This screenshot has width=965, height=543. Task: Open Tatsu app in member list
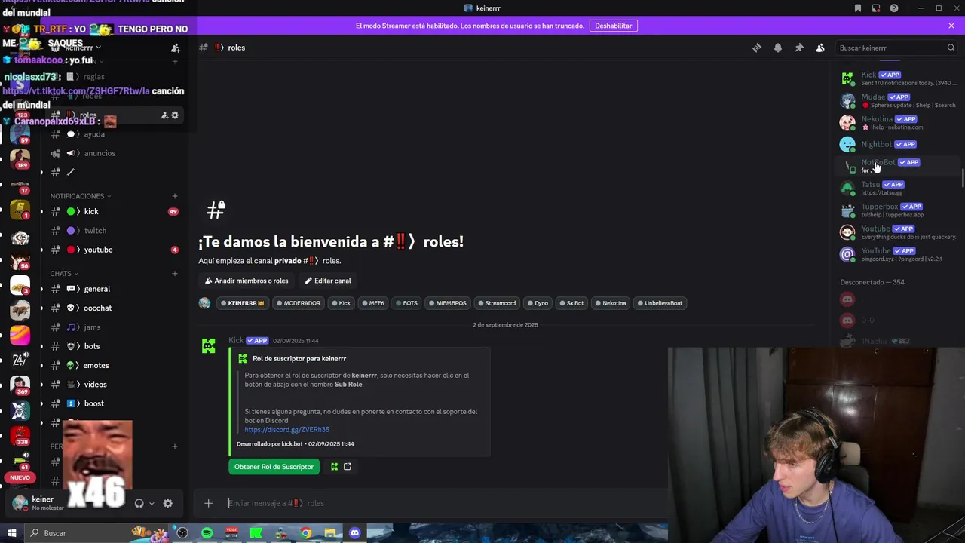[x=897, y=188]
